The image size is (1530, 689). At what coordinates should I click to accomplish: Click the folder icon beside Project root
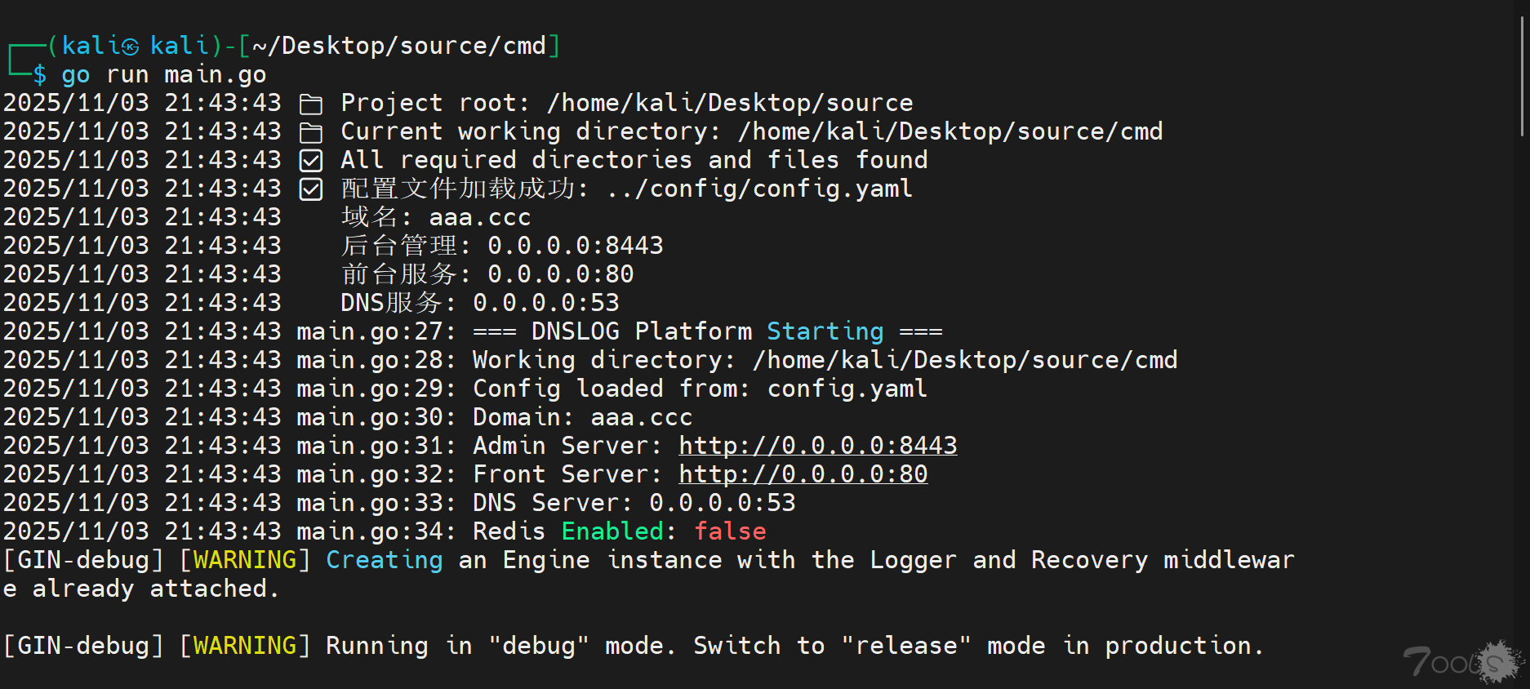[311, 104]
